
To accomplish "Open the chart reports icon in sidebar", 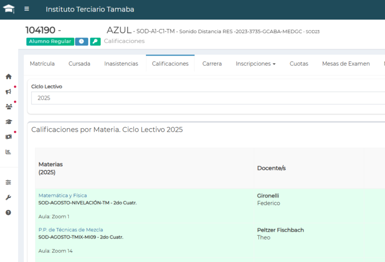I will coord(9,152).
